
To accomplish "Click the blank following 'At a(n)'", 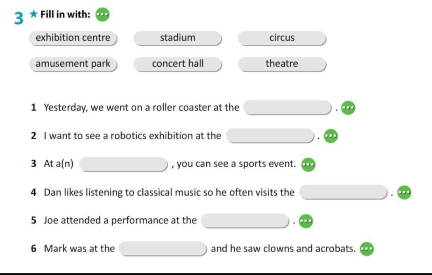I will point(124,164).
